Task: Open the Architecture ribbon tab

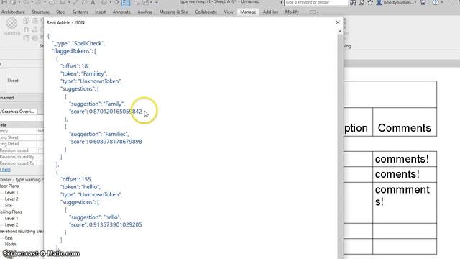Action: coord(13,12)
